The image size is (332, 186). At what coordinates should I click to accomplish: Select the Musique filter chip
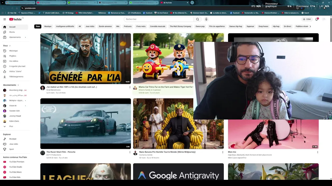click(x=48, y=26)
